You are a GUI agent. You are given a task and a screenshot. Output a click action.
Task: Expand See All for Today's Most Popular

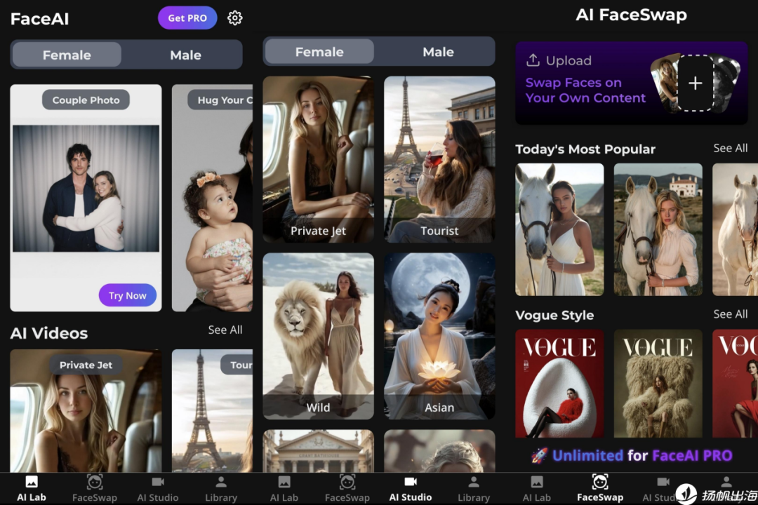coord(730,148)
